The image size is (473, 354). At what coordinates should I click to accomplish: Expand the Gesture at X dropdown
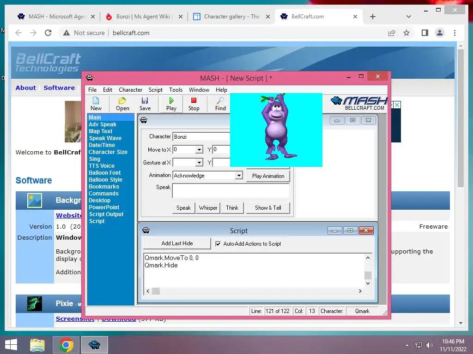(199, 163)
